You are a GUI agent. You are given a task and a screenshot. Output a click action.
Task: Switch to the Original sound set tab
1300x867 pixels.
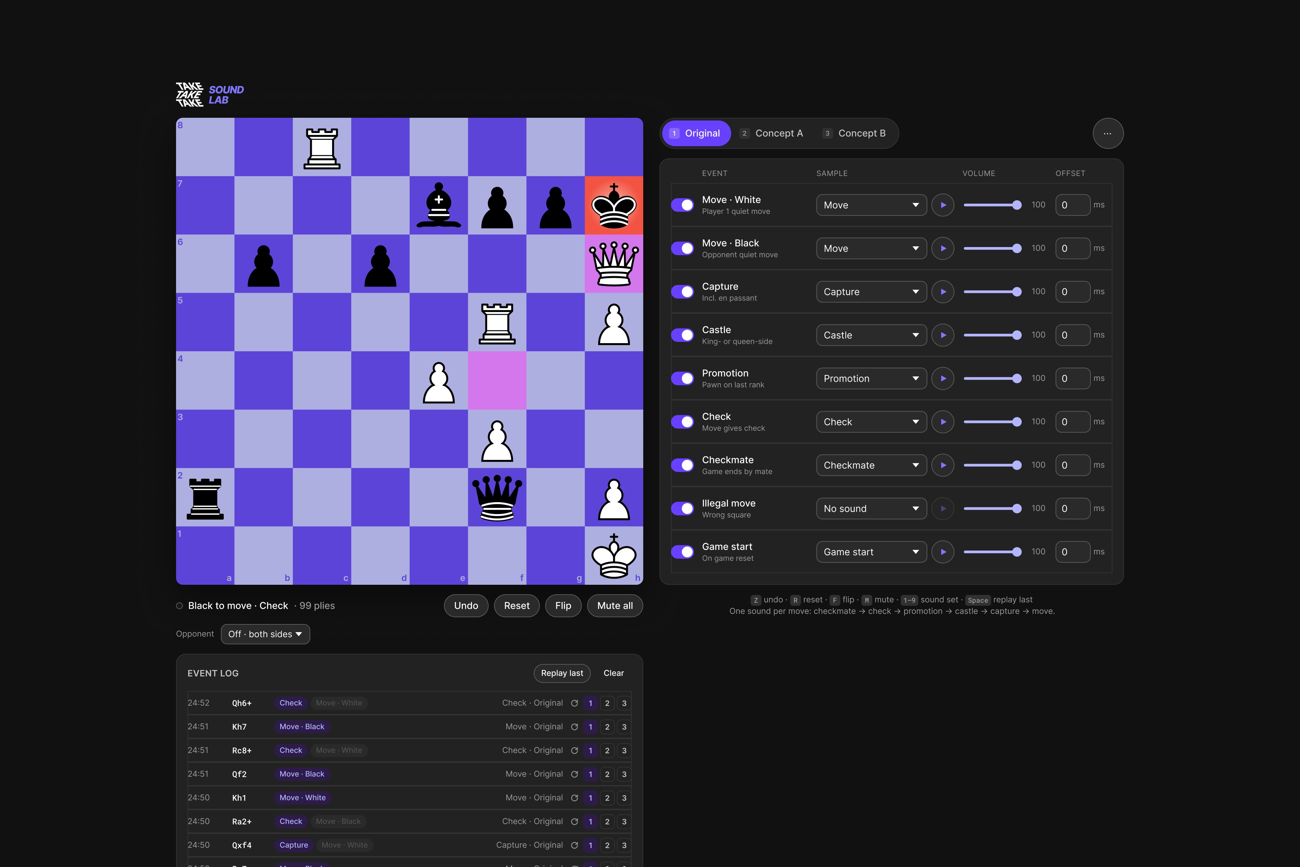[696, 133]
